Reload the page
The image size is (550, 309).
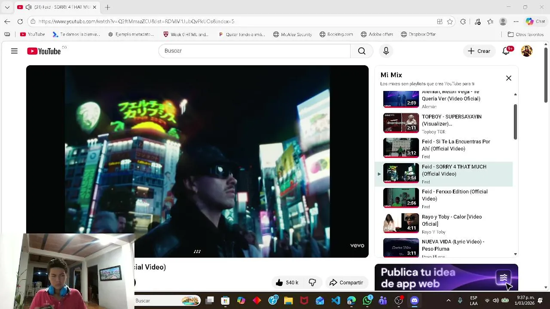(20, 21)
